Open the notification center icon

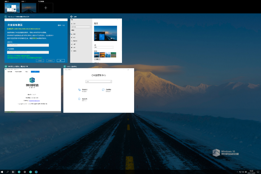coord(258,172)
